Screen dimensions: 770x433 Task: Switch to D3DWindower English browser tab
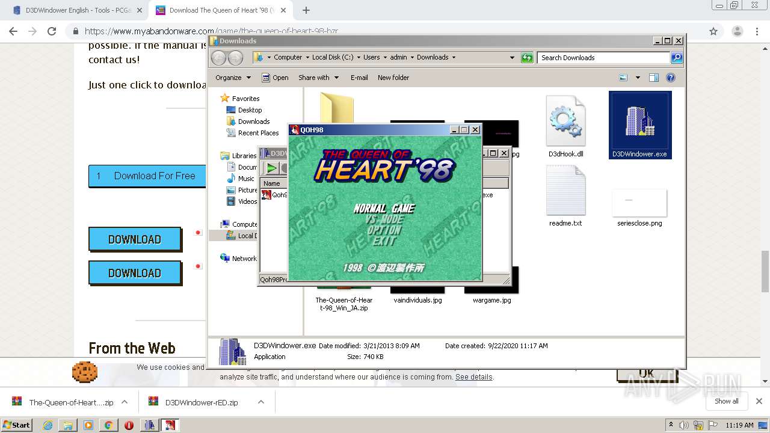77,10
